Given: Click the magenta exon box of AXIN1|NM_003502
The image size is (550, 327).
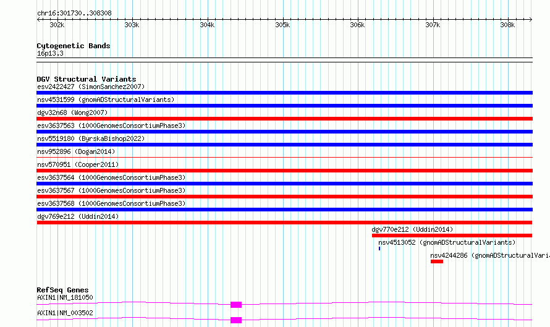Looking at the screenshot, I should pyautogui.click(x=236, y=320).
